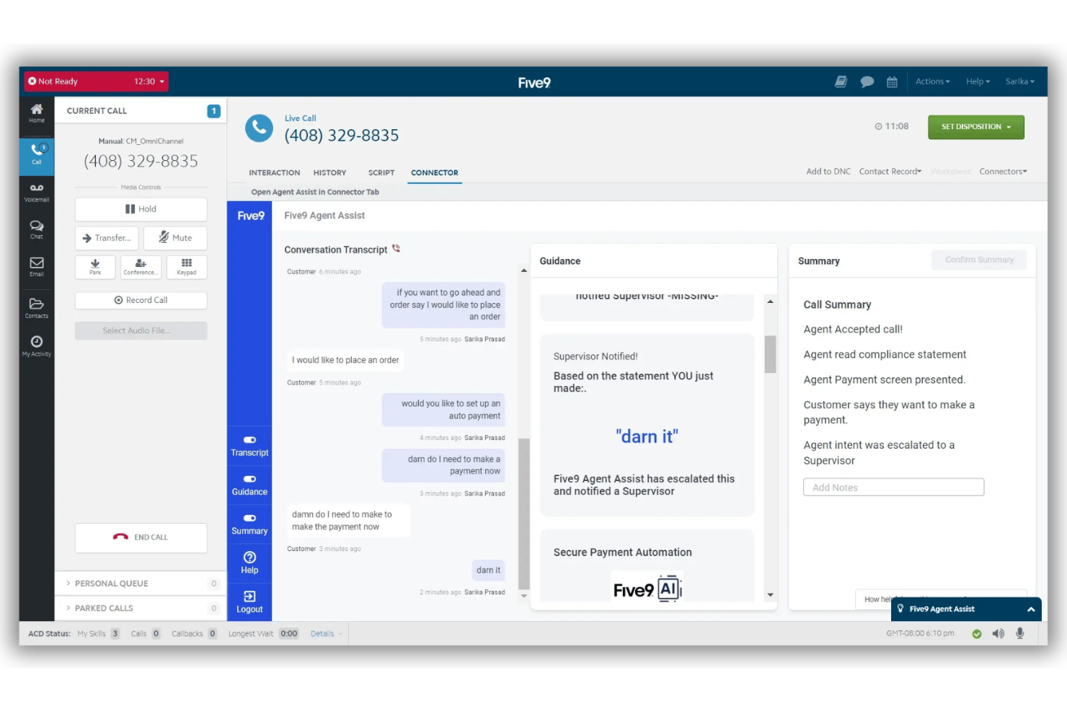Click the live call phone icon
Screen dimensions: 1067x712
[x=259, y=128]
